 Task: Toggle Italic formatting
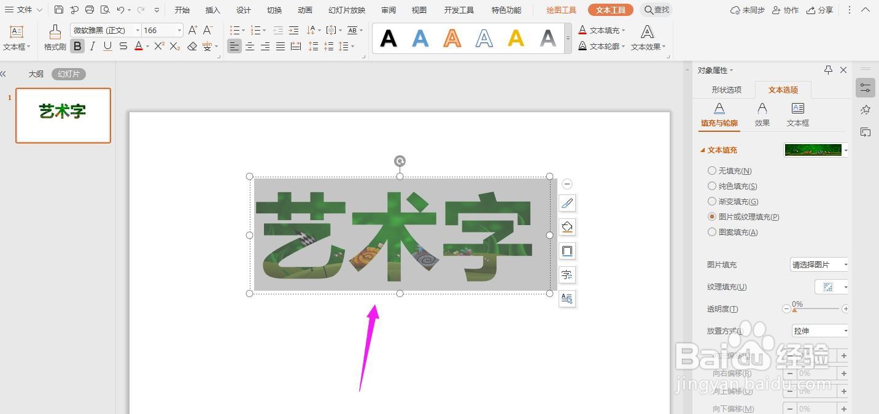[92, 46]
